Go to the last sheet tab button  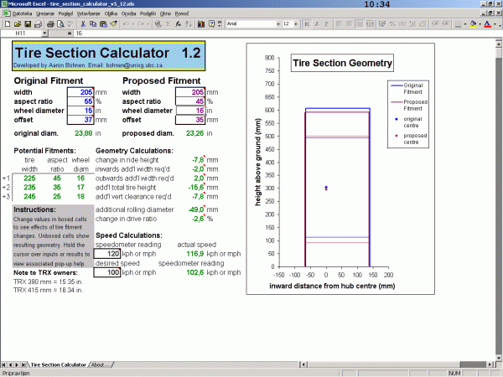(x=23, y=364)
